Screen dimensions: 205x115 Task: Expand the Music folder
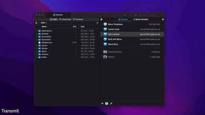(37, 51)
